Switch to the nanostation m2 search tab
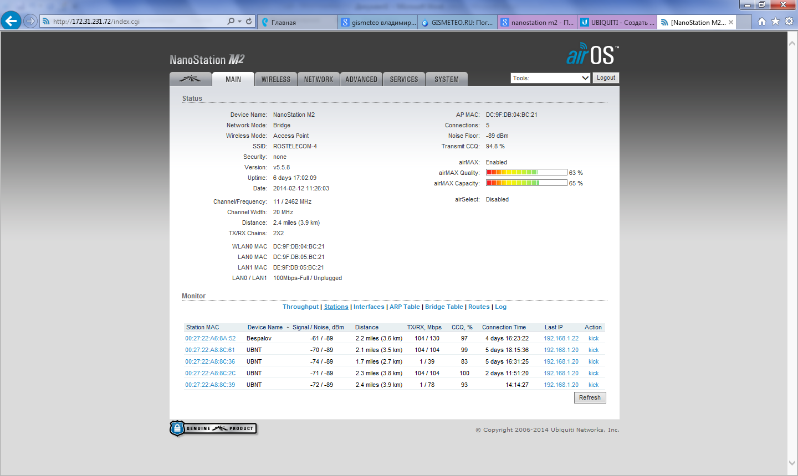Image resolution: width=798 pixels, height=476 pixels. (x=537, y=22)
